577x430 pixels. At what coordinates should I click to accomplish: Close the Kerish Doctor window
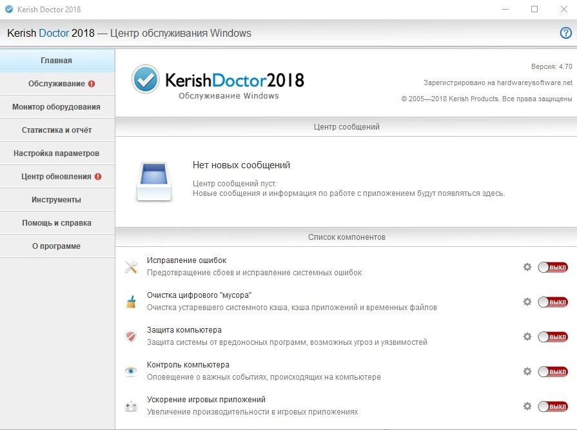(x=563, y=9)
